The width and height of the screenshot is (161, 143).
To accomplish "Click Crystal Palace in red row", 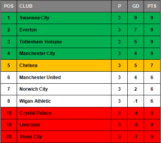I will [36, 113].
